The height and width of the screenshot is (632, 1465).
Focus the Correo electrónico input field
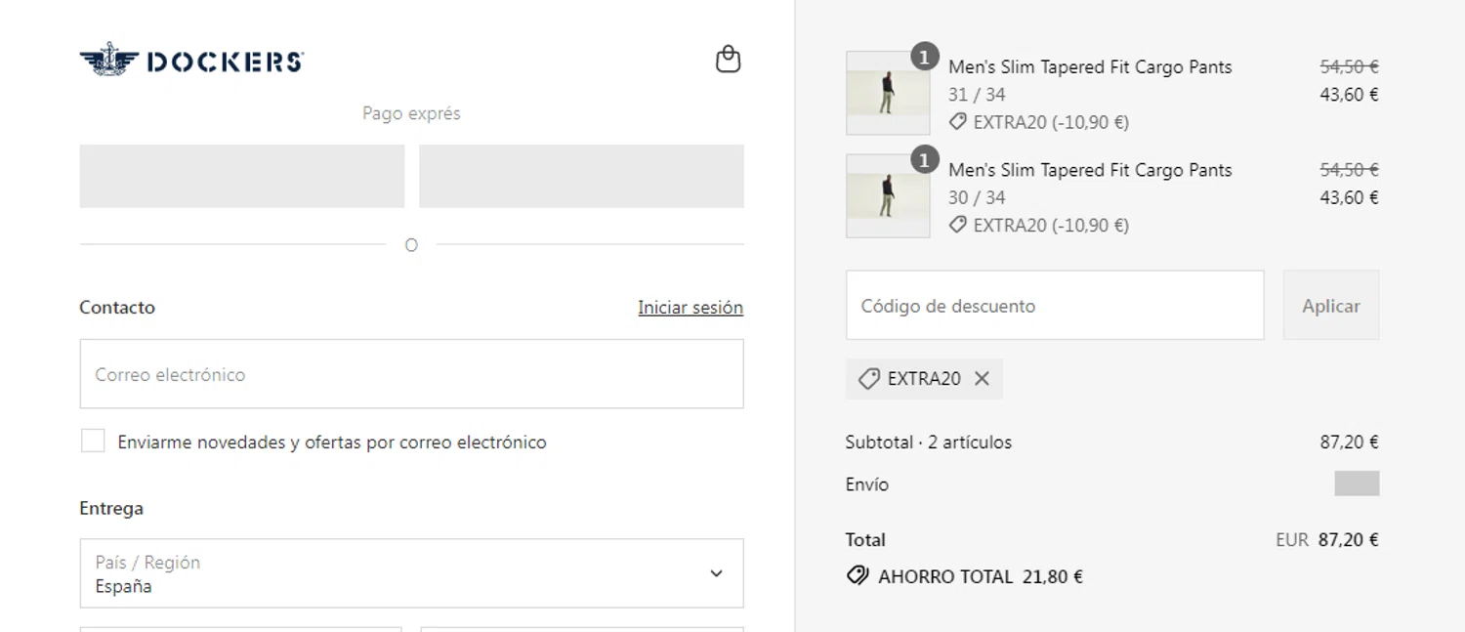tap(411, 374)
